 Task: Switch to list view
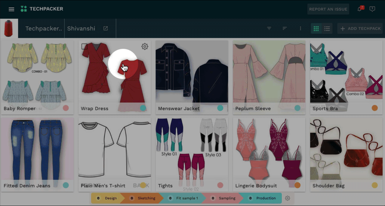[327, 29]
